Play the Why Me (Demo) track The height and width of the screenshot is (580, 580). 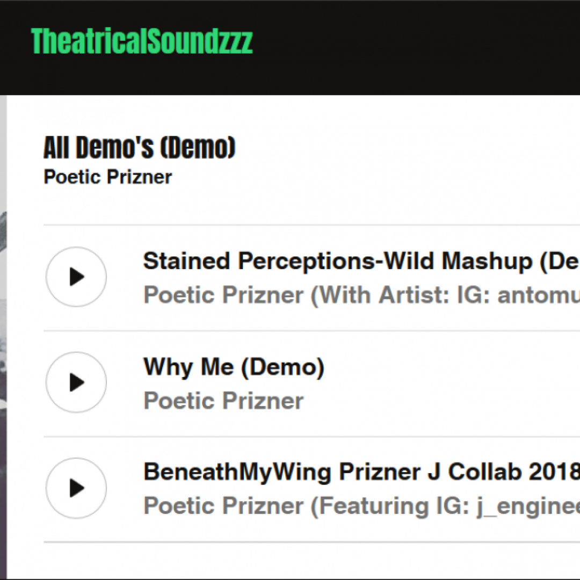(x=76, y=382)
